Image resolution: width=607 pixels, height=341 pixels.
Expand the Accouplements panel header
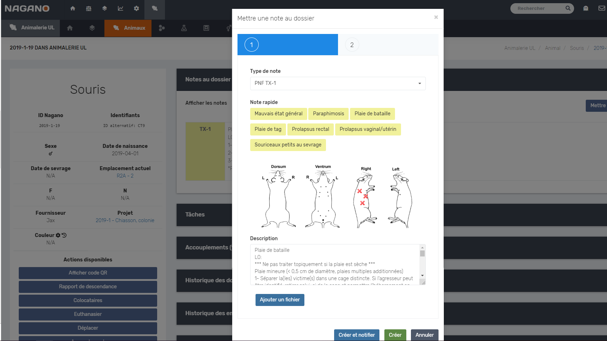204,248
